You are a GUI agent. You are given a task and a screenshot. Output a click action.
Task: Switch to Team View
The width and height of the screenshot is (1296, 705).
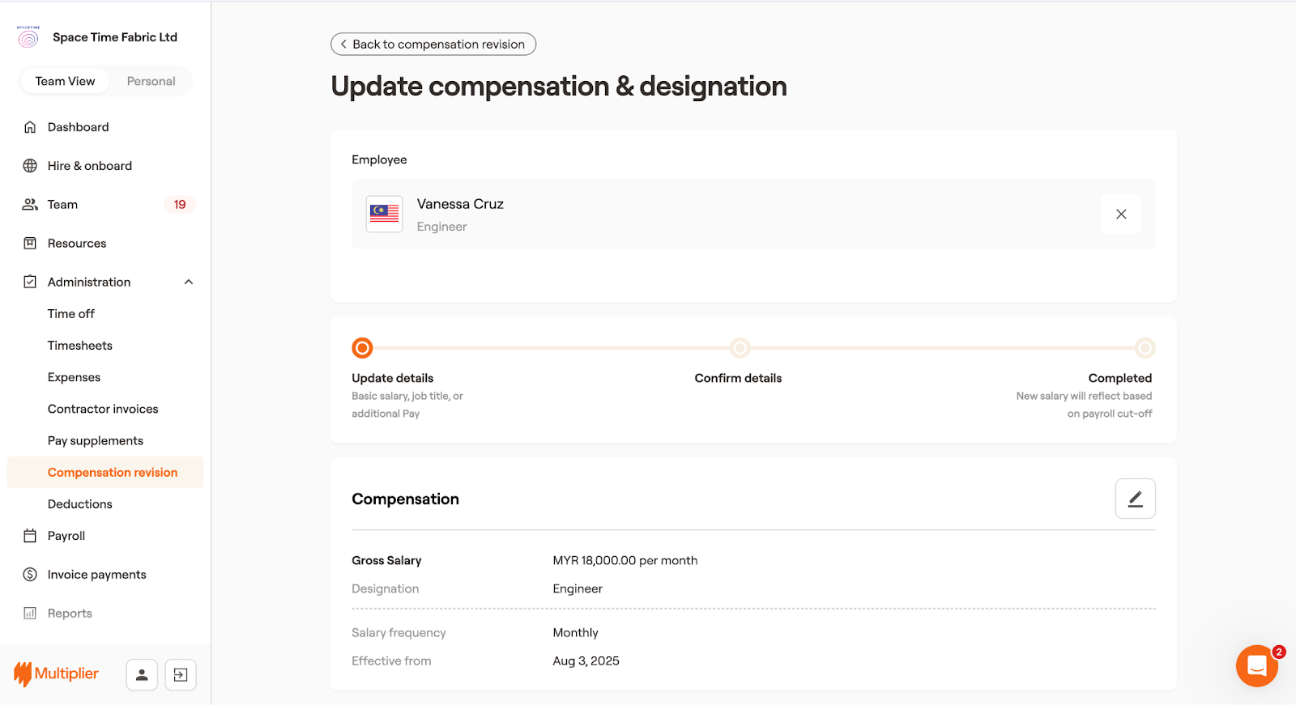point(65,81)
